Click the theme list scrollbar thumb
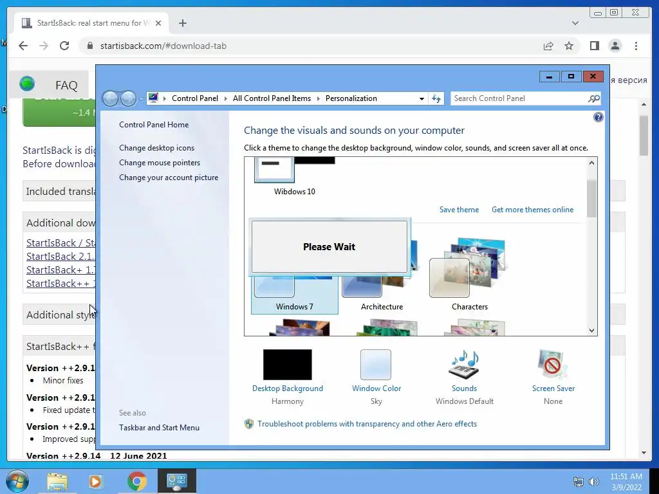The image size is (659, 494). 592,198
